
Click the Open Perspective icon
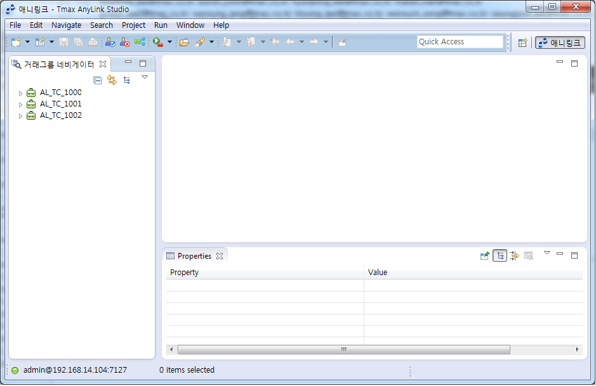pos(522,42)
